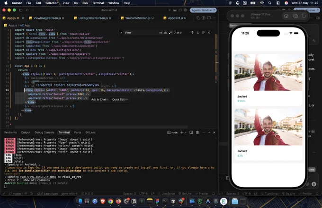Open WhatsApp from the Dock
322x208 pixels.
pos(200,201)
